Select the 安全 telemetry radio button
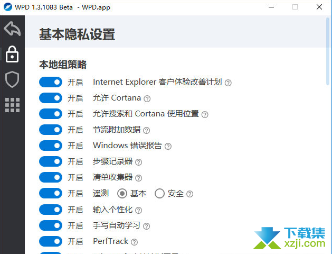The height and width of the screenshot is (254, 332). (159, 194)
